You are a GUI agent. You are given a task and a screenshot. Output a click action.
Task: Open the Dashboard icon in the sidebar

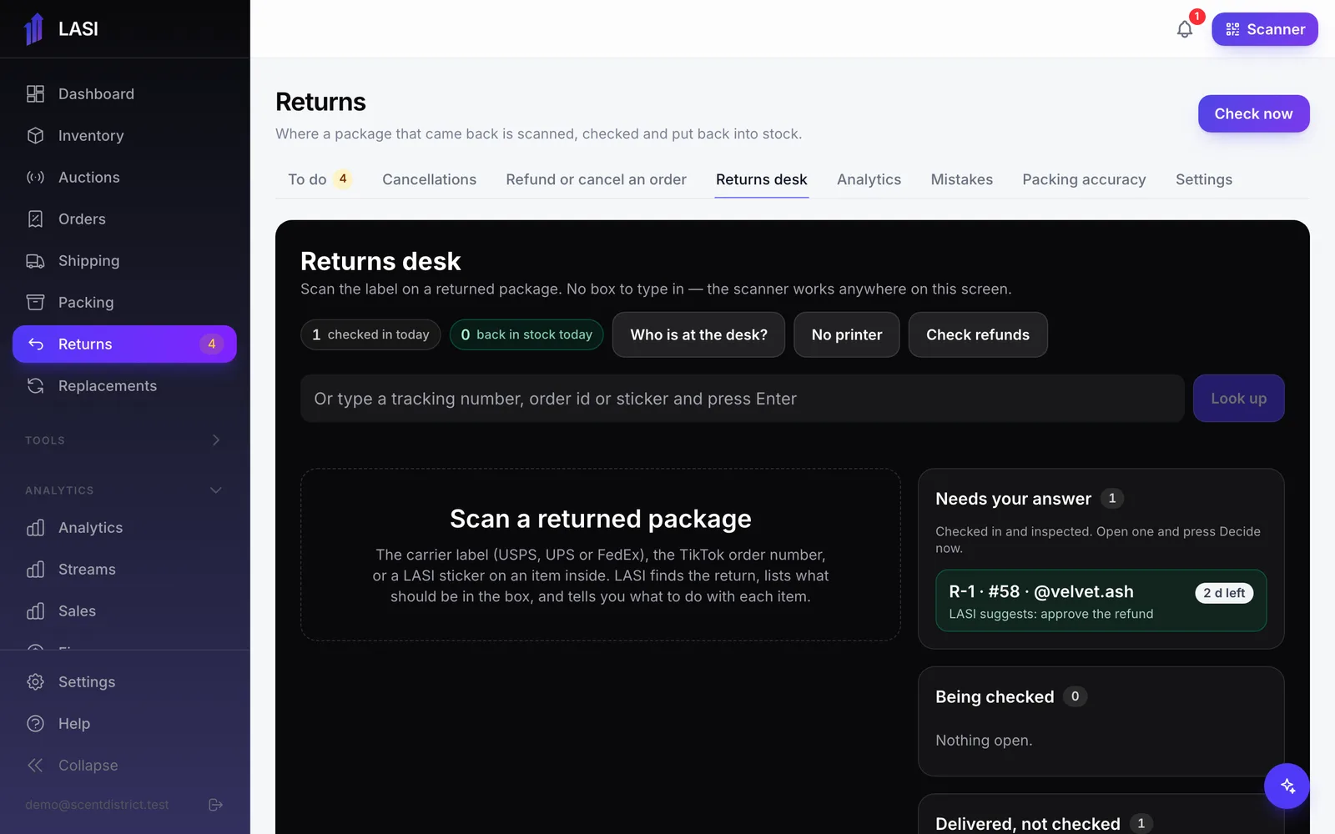(35, 94)
